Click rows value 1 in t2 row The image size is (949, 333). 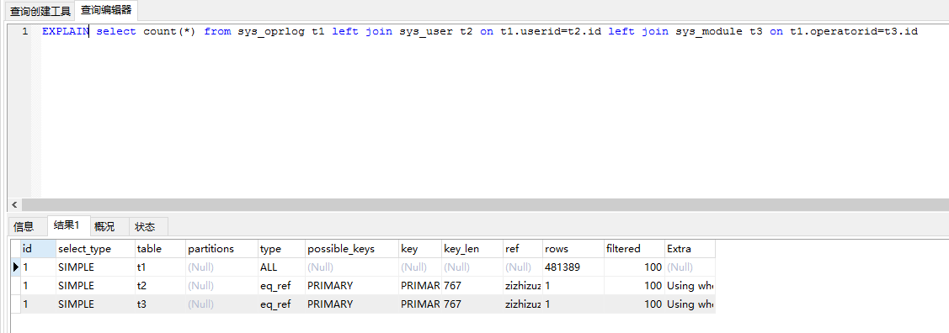point(573,286)
